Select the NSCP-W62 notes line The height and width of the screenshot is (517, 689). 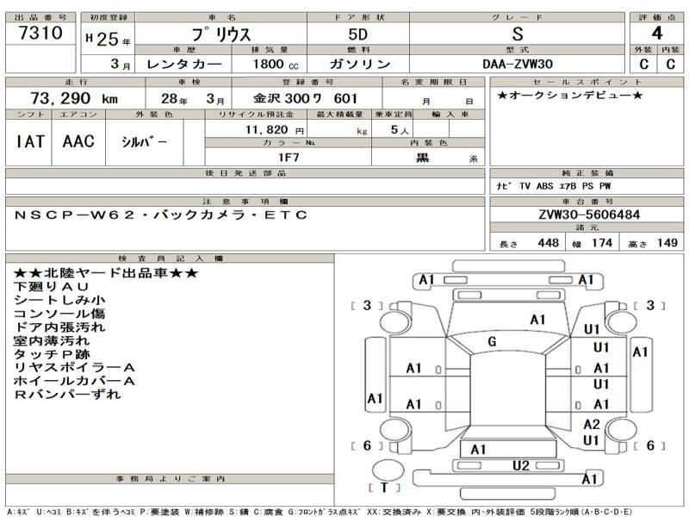click(x=160, y=215)
